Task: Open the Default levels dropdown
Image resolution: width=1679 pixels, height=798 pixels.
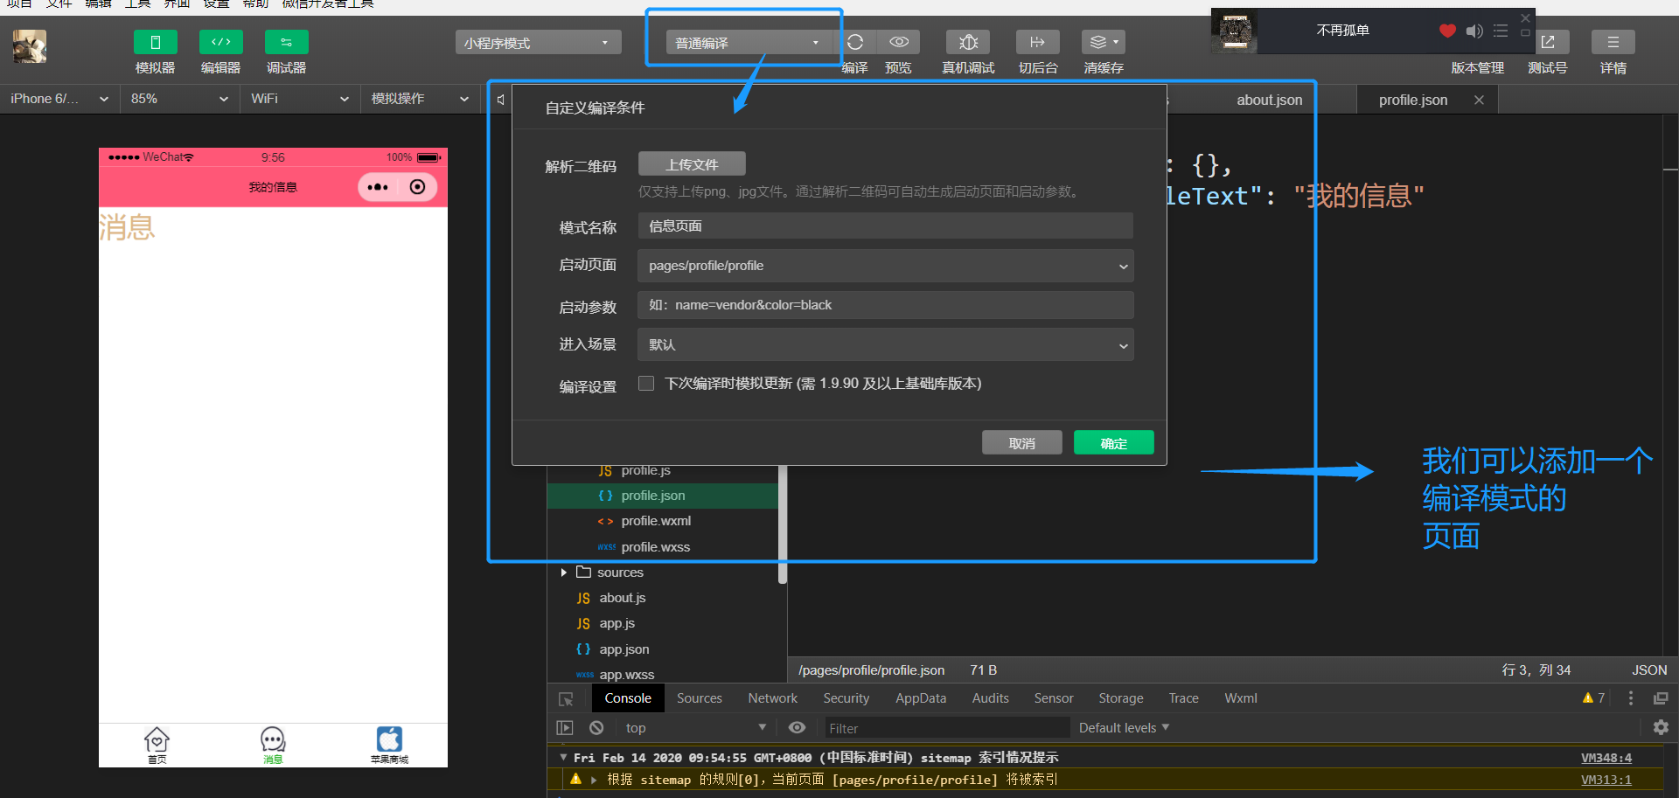Action: click(1124, 728)
